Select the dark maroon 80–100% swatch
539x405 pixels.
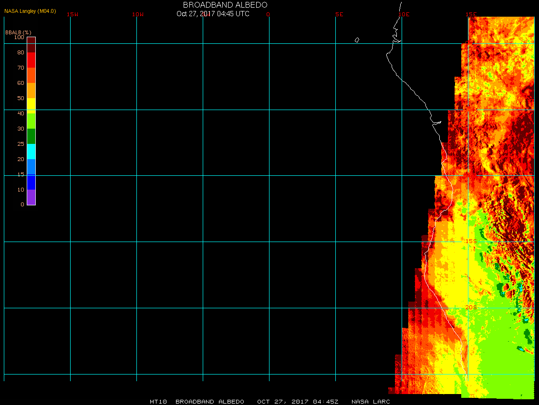[x=31, y=44]
